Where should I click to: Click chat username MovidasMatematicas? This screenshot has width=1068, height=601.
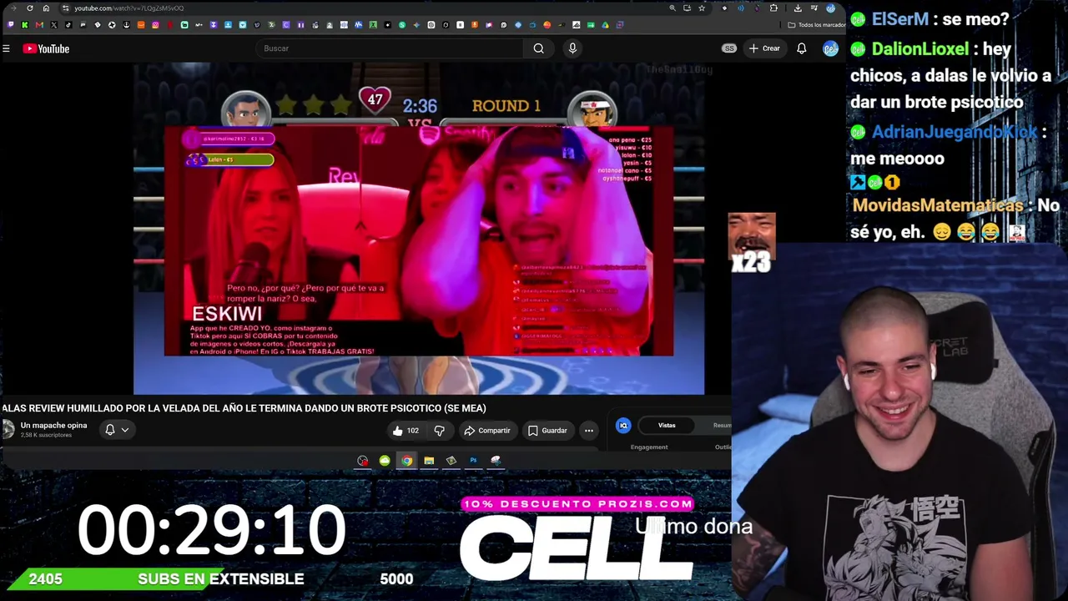pyautogui.click(x=938, y=205)
